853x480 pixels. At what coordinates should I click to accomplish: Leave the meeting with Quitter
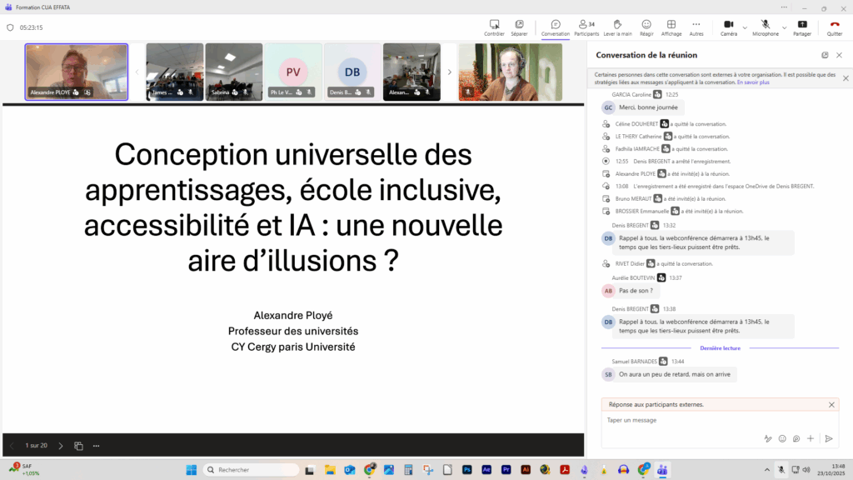pyautogui.click(x=834, y=27)
